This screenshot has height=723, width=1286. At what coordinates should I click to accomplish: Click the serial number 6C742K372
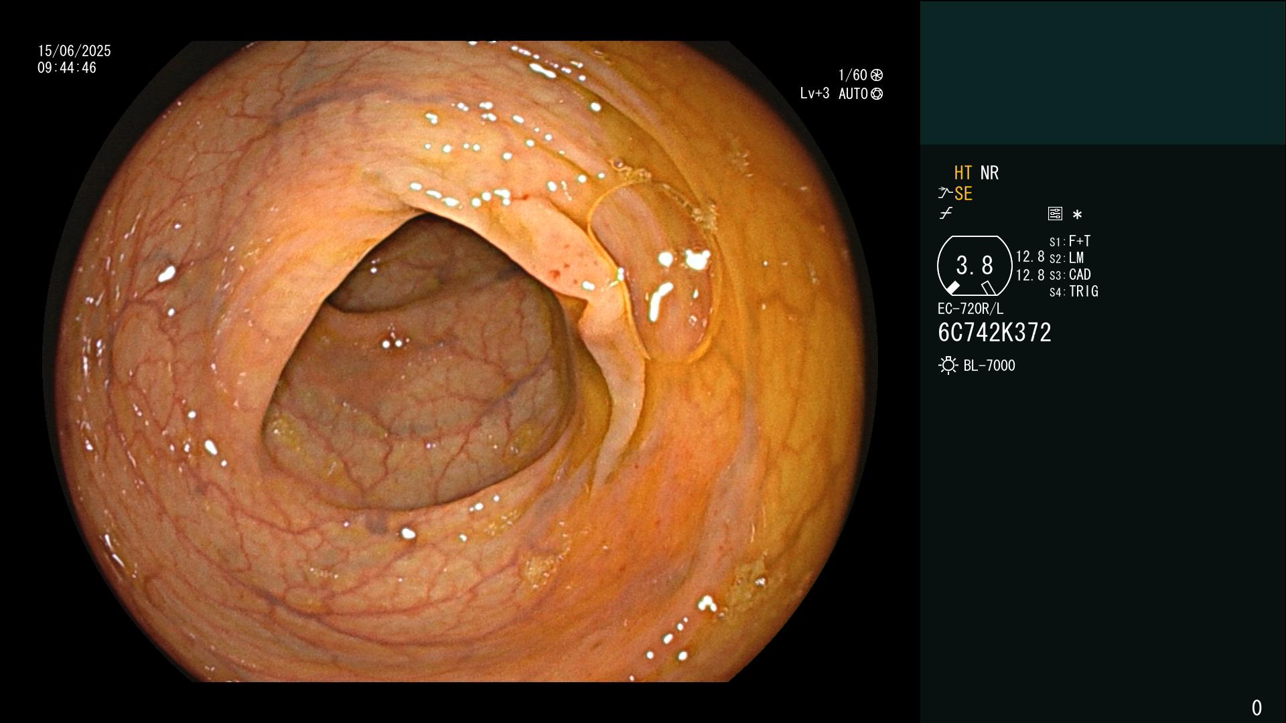tap(995, 333)
